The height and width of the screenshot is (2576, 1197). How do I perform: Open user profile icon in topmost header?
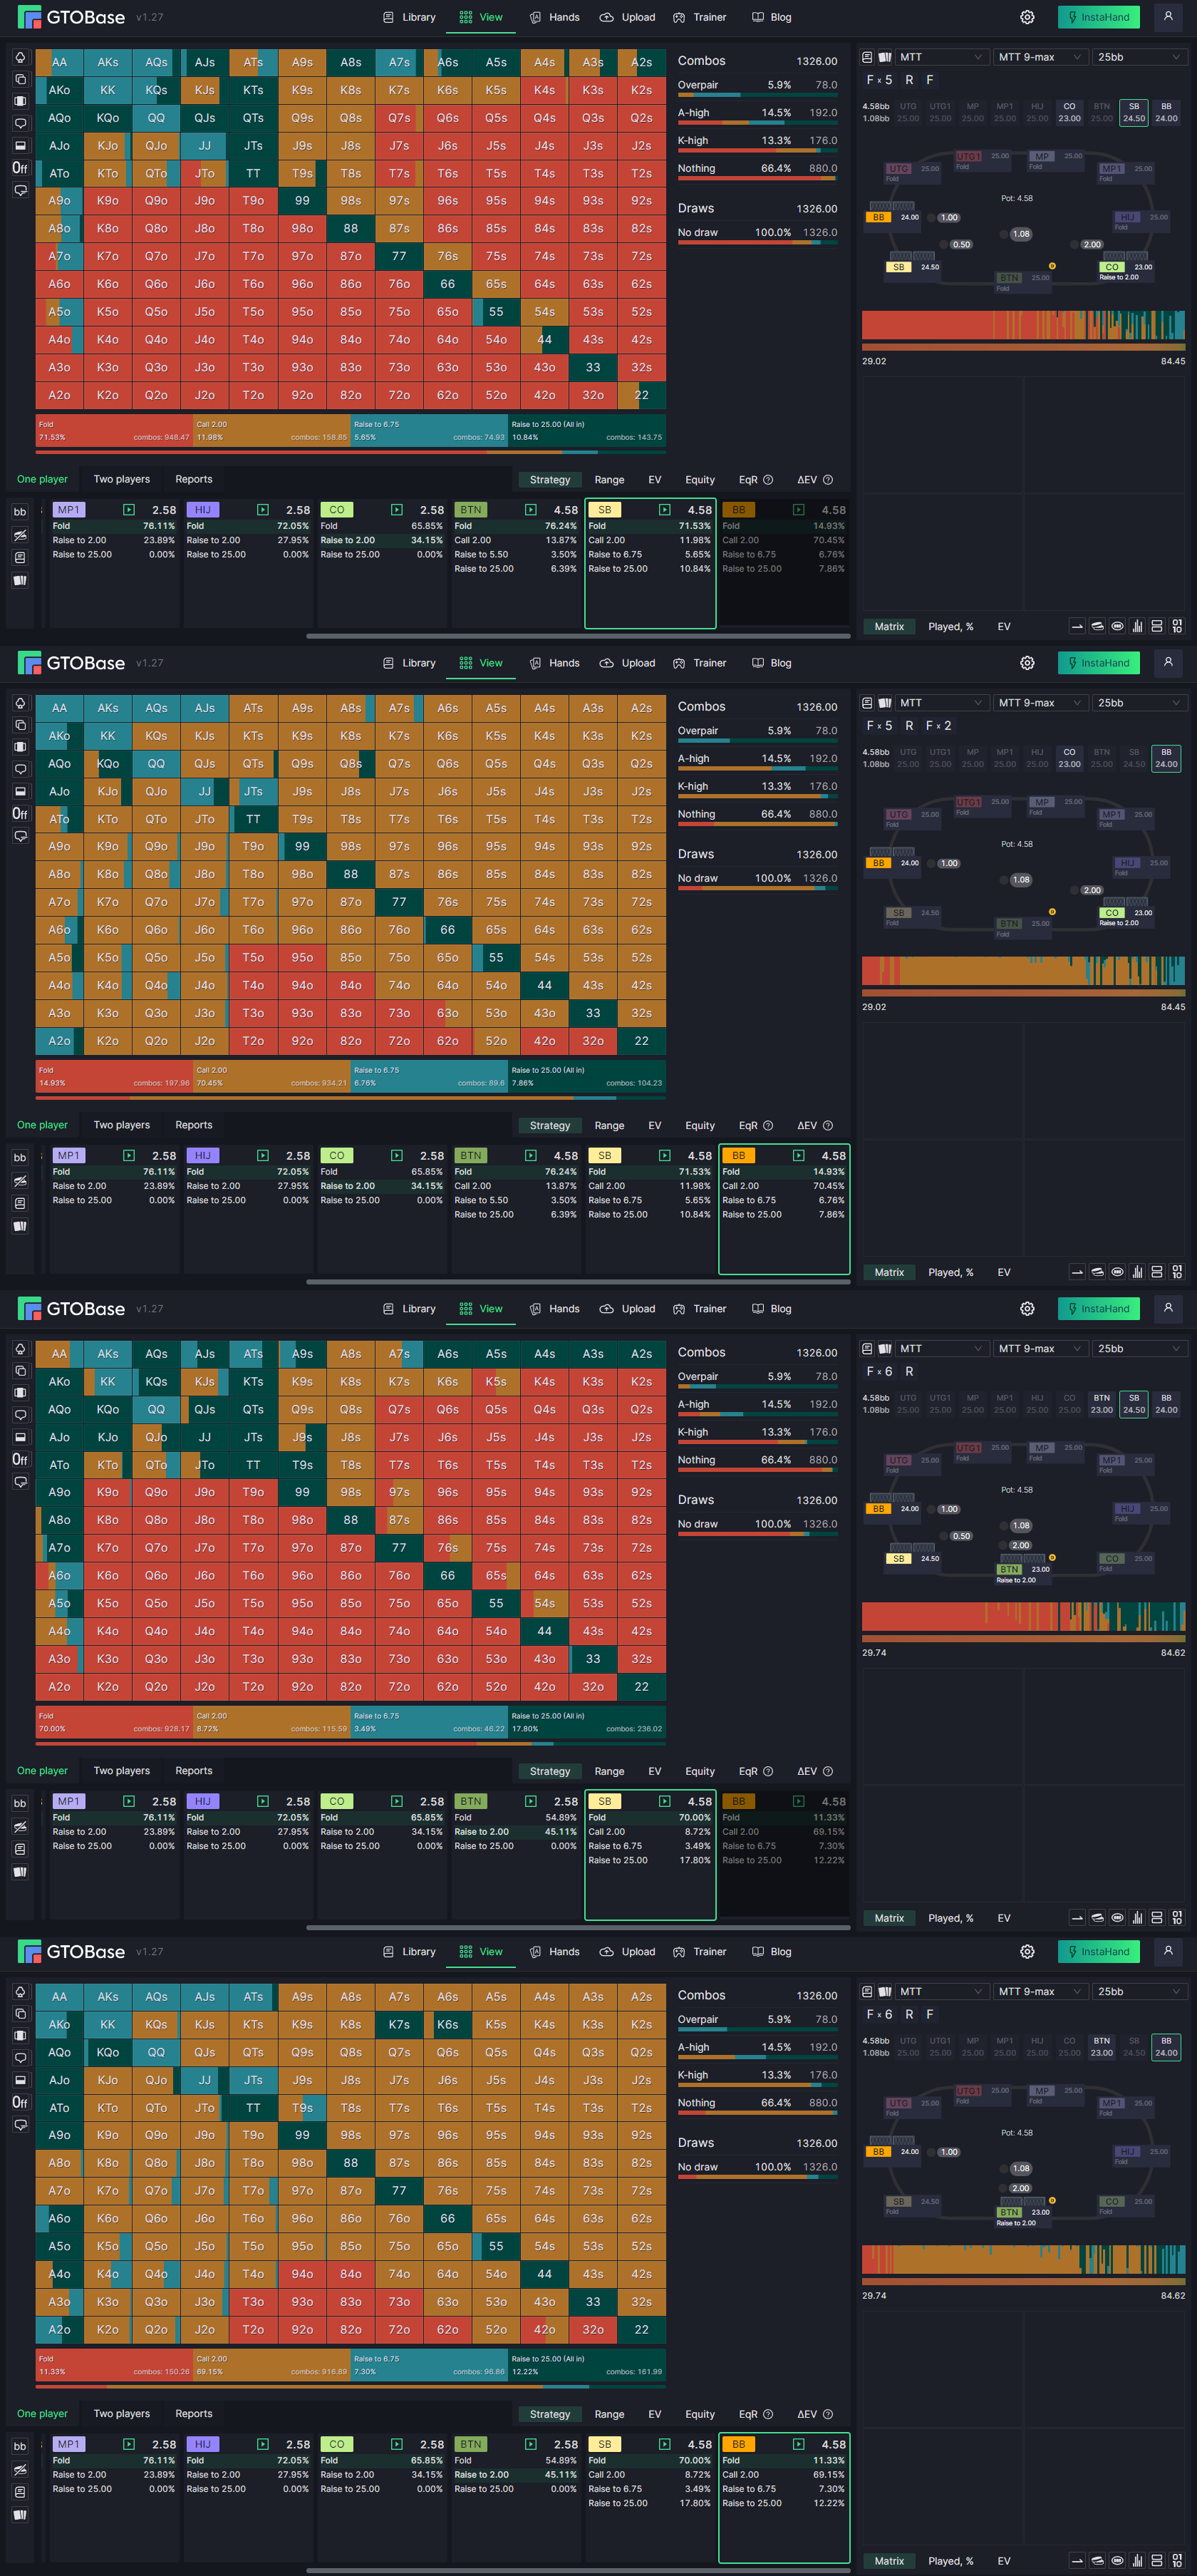click(x=1167, y=17)
